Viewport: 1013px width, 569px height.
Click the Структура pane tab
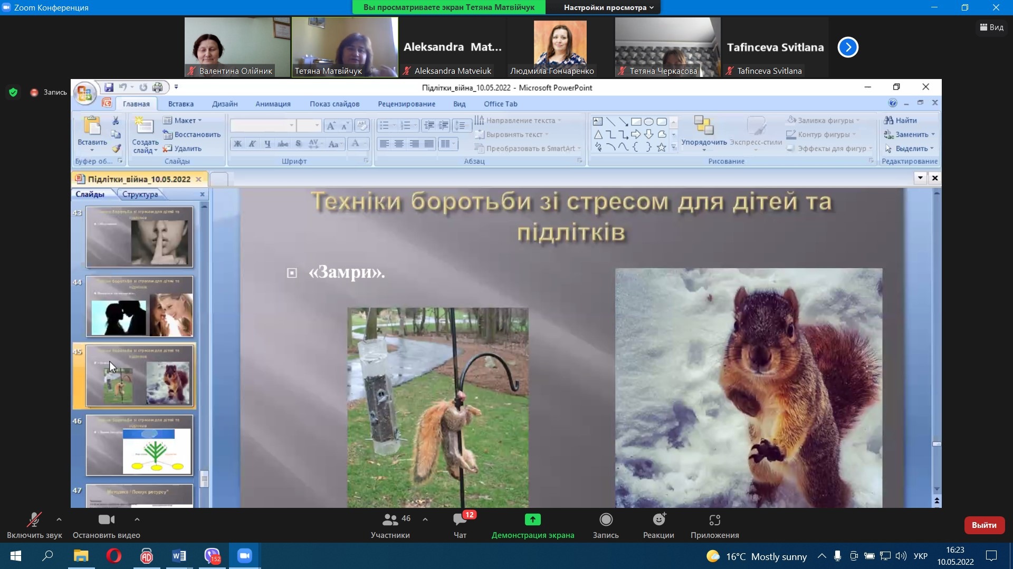[x=140, y=194]
